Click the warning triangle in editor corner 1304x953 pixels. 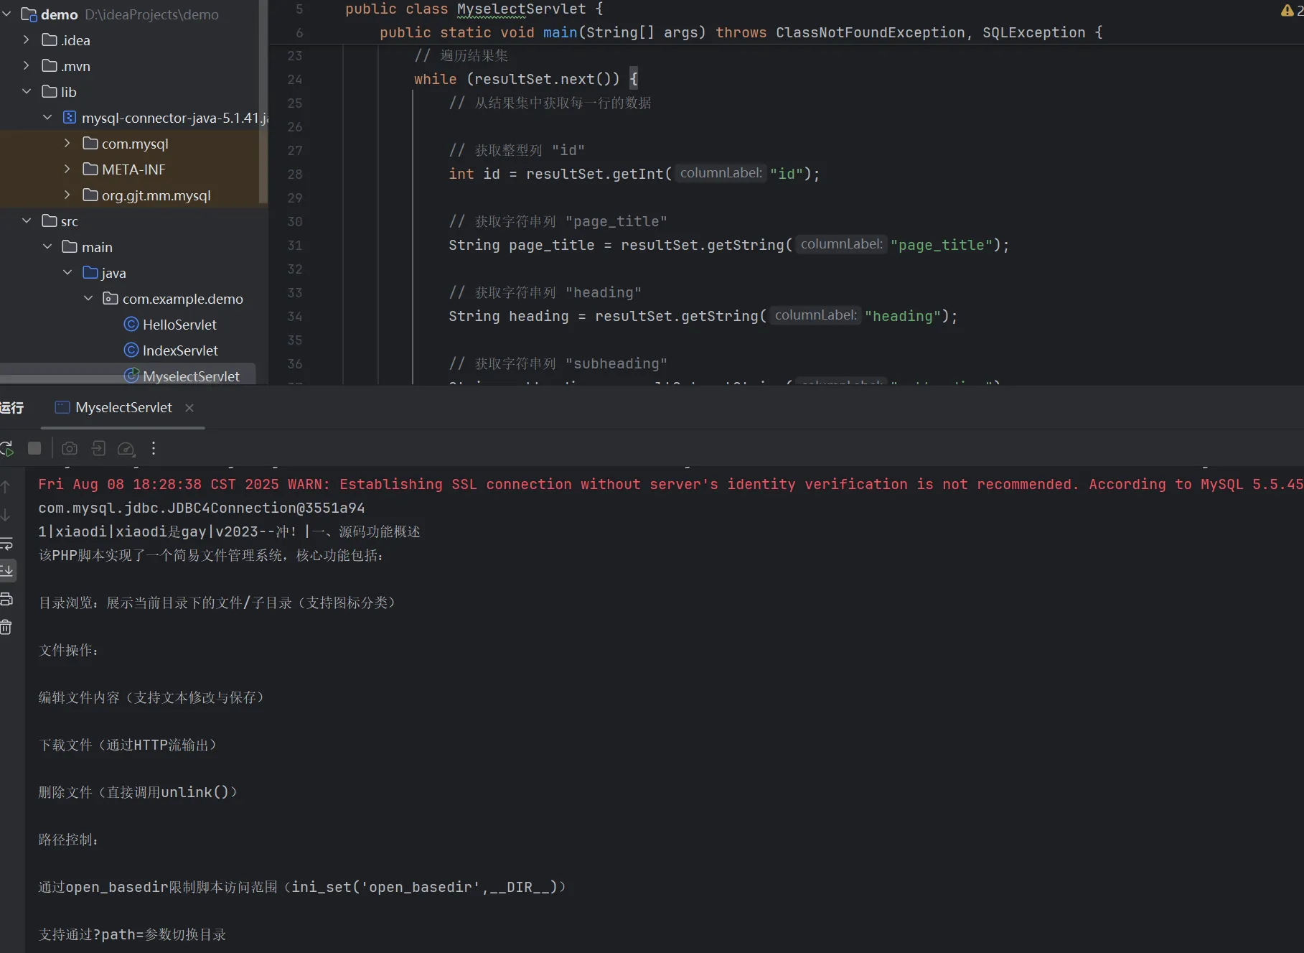tap(1287, 10)
